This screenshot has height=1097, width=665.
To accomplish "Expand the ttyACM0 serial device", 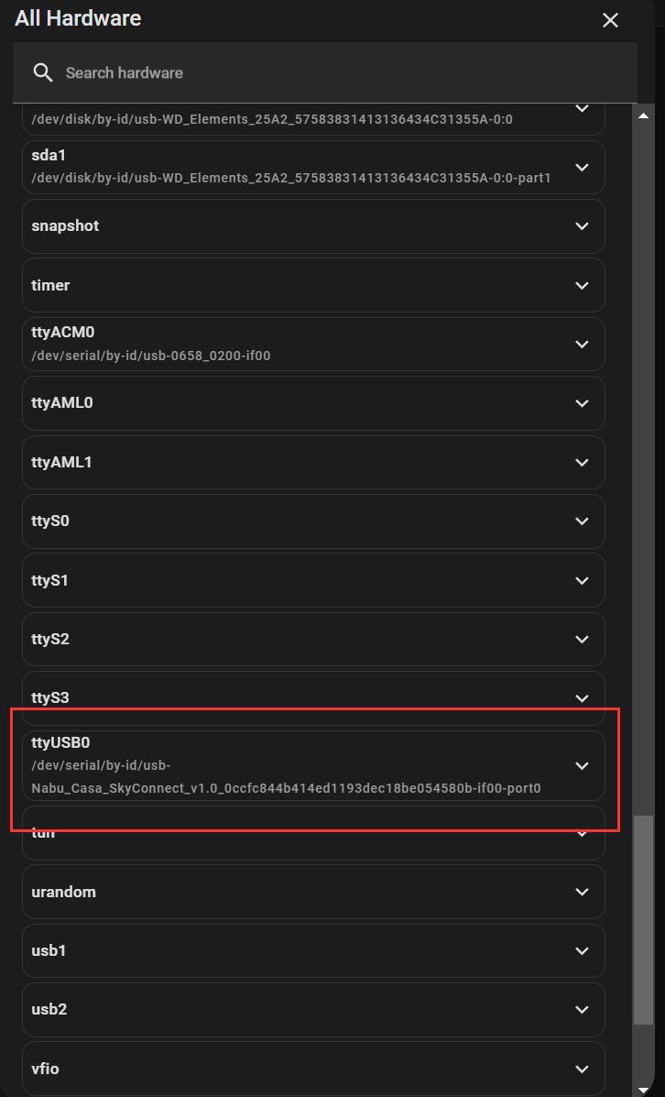I will click(x=582, y=344).
